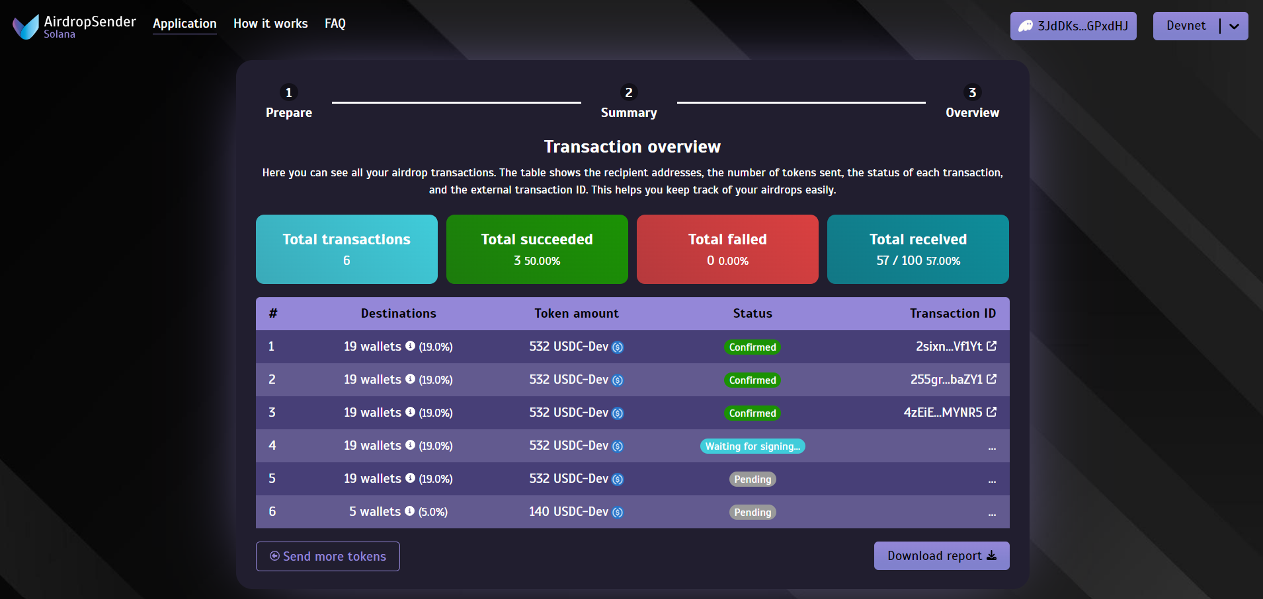Screen dimensions: 1263x599
Task: Open the Devnet network selector
Action: click(1186, 26)
